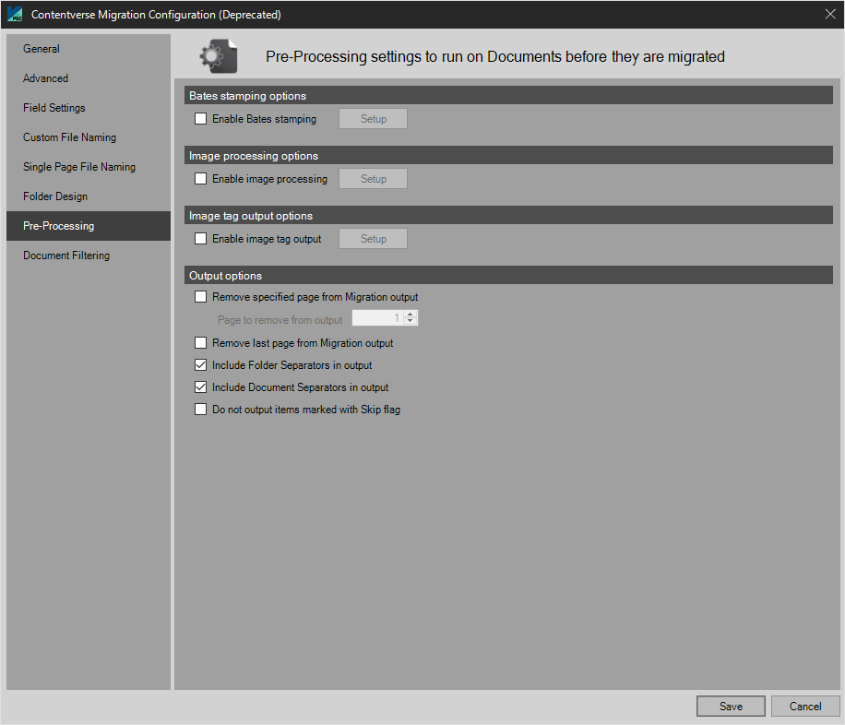The image size is (845, 725).
Task: Uncheck Include Document Separators in output
Action: coord(200,387)
